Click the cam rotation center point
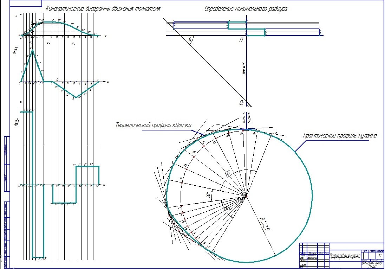Viewport: 385px width, 269px height. [247, 196]
